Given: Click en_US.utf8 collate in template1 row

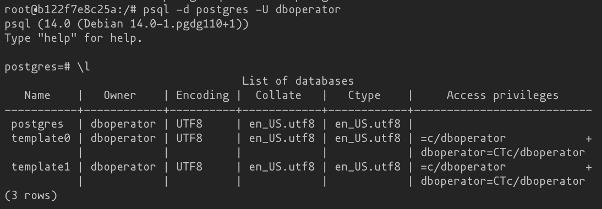Looking at the screenshot, I should (282, 167).
